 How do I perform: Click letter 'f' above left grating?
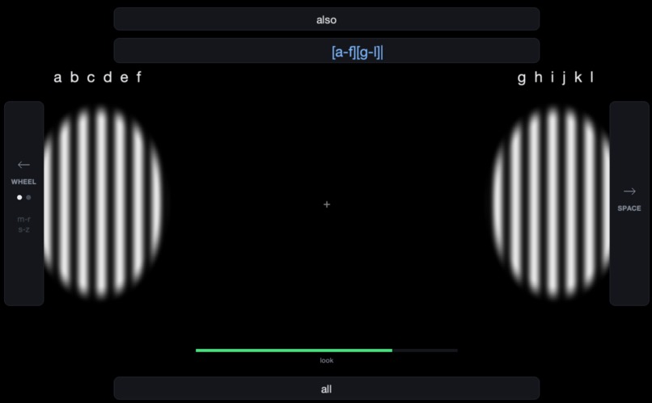(139, 77)
